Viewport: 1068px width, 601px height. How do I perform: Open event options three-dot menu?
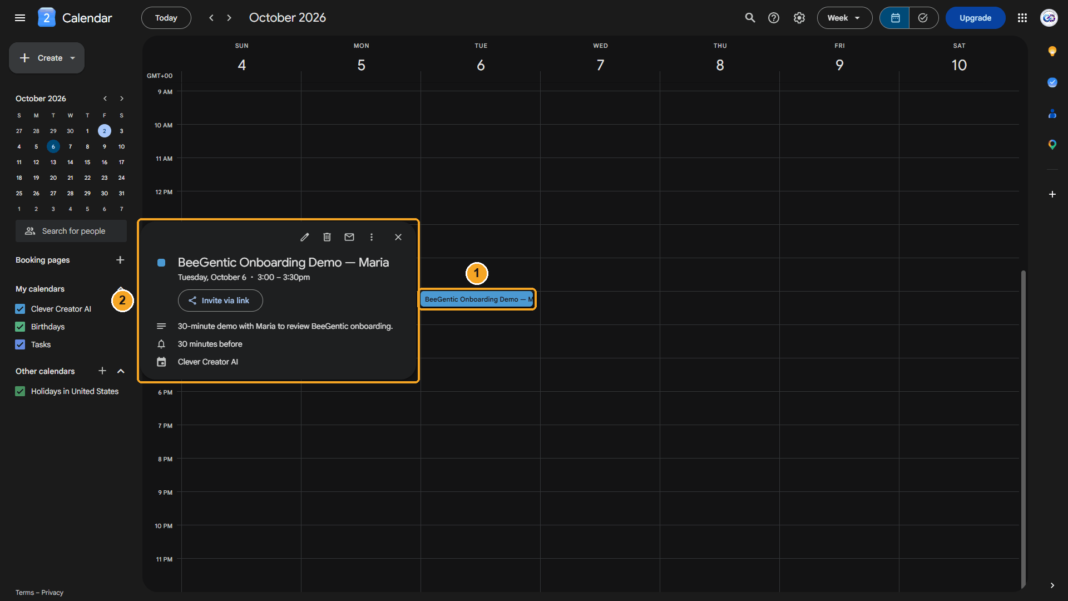(372, 237)
